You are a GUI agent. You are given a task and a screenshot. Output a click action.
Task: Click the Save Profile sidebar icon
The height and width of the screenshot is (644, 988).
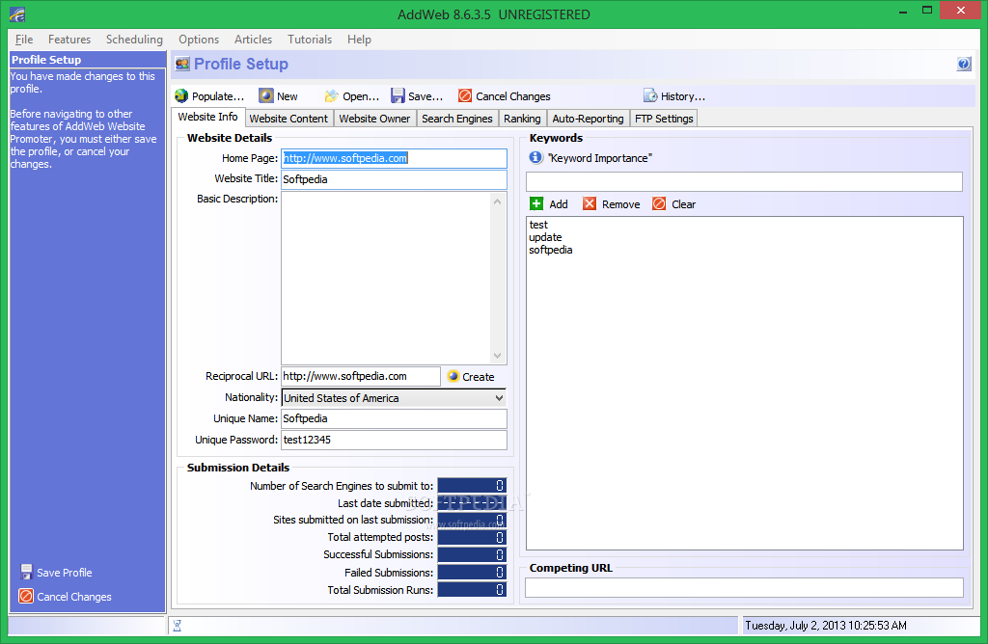tap(26, 572)
